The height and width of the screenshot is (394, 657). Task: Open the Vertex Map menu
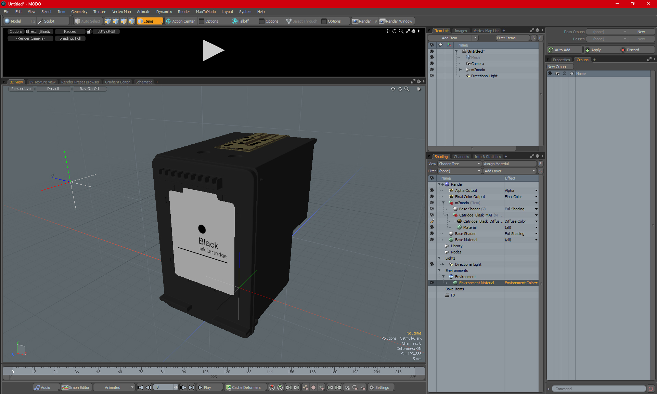pos(121,12)
